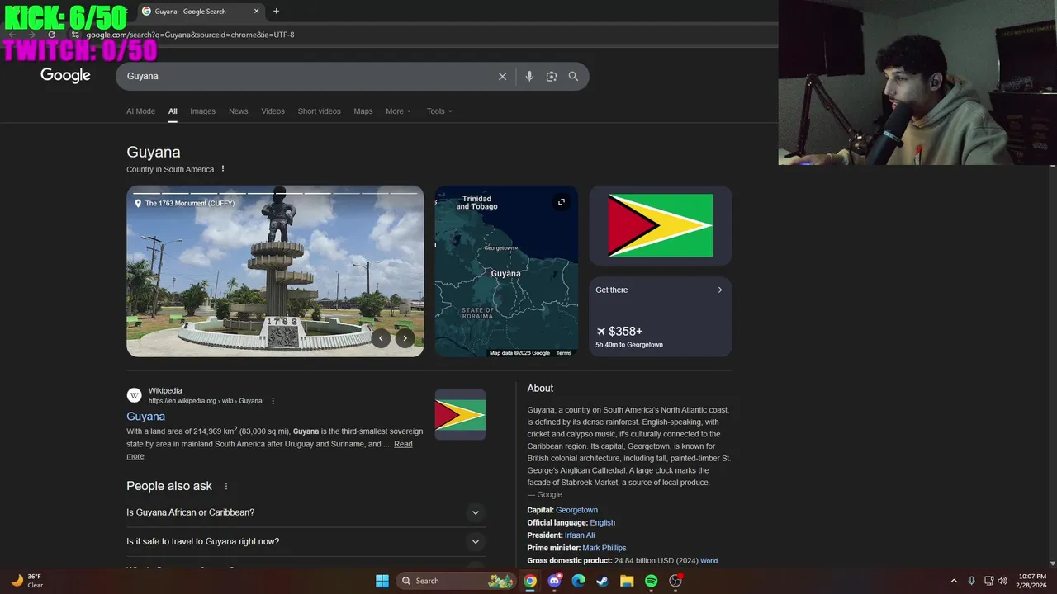This screenshot has height=594, width=1057.
Task: Open the Irfaan Ali president link
Action: tap(580, 535)
